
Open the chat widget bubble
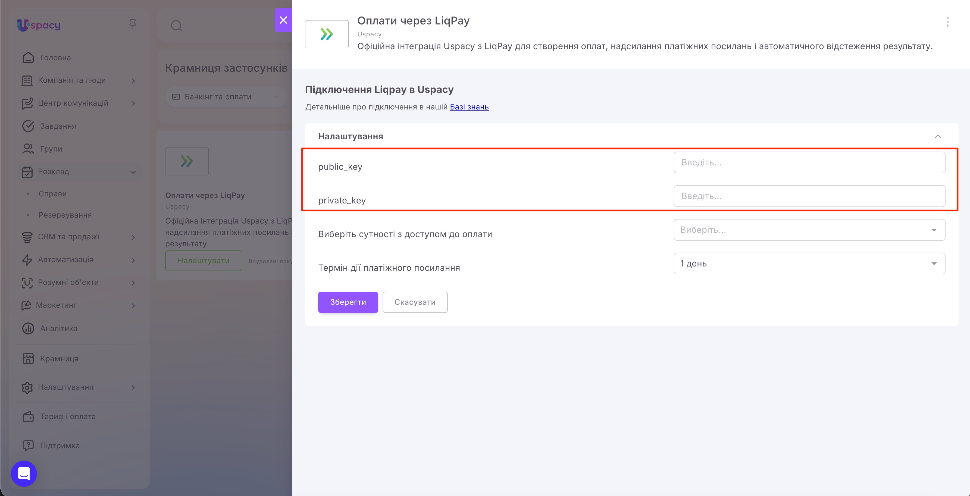pyautogui.click(x=24, y=473)
